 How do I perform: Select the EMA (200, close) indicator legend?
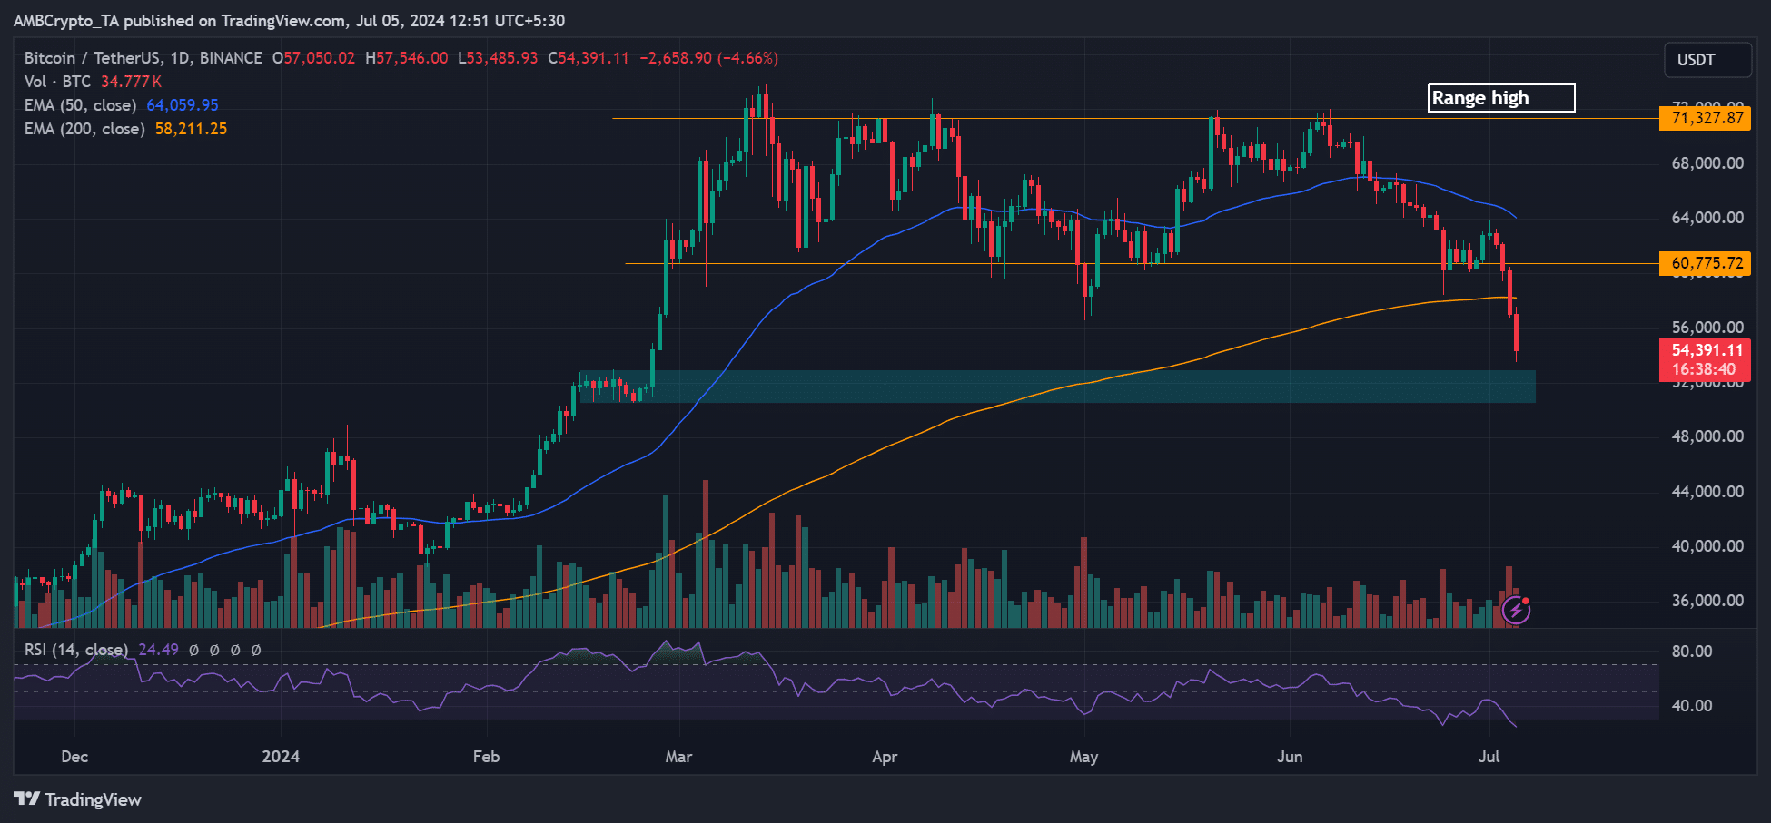[x=84, y=129]
